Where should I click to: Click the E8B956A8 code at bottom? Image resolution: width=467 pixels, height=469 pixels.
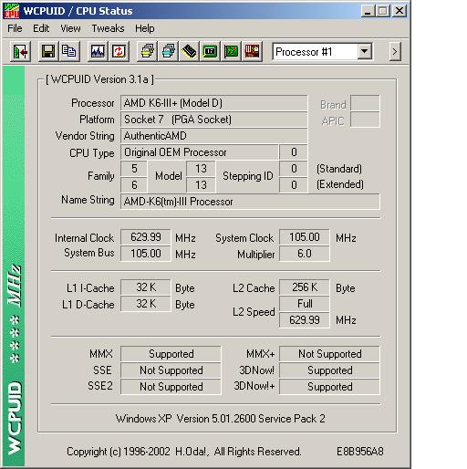[359, 452]
